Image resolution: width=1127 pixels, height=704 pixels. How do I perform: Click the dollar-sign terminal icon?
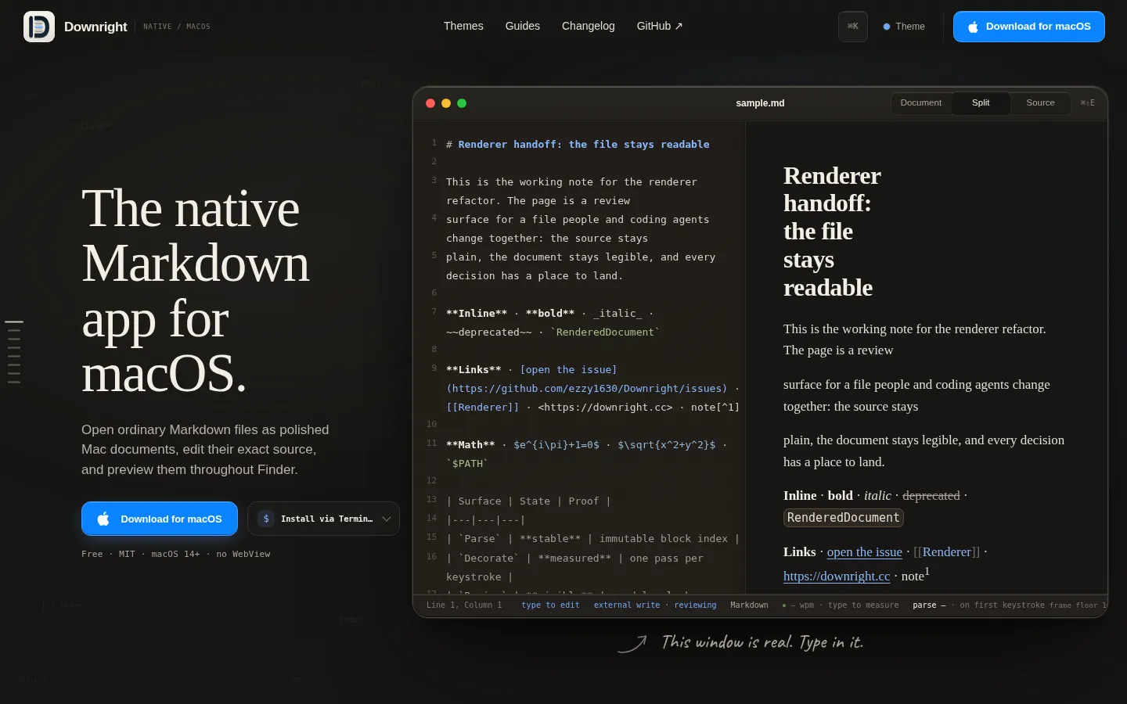click(x=266, y=519)
